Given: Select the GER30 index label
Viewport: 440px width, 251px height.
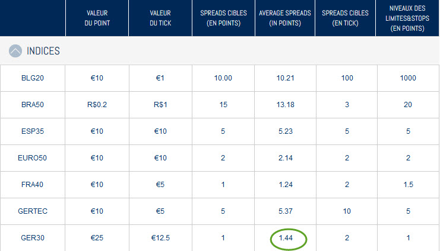Looking at the screenshot, I should [x=33, y=239].
